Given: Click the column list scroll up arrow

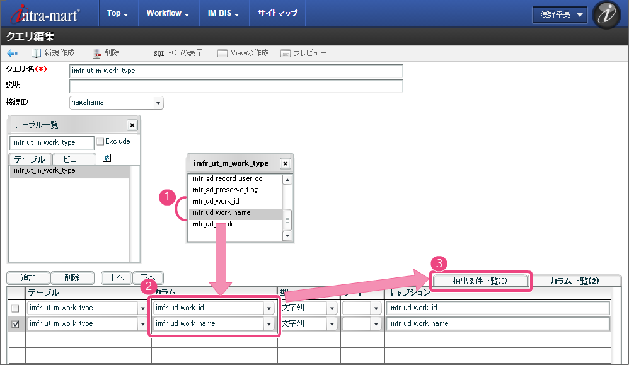Looking at the screenshot, I should [287, 180].
